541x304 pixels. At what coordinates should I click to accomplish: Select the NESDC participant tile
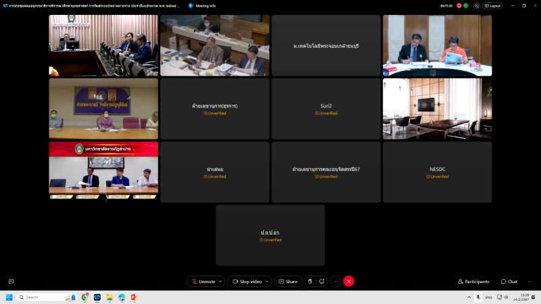438,172
